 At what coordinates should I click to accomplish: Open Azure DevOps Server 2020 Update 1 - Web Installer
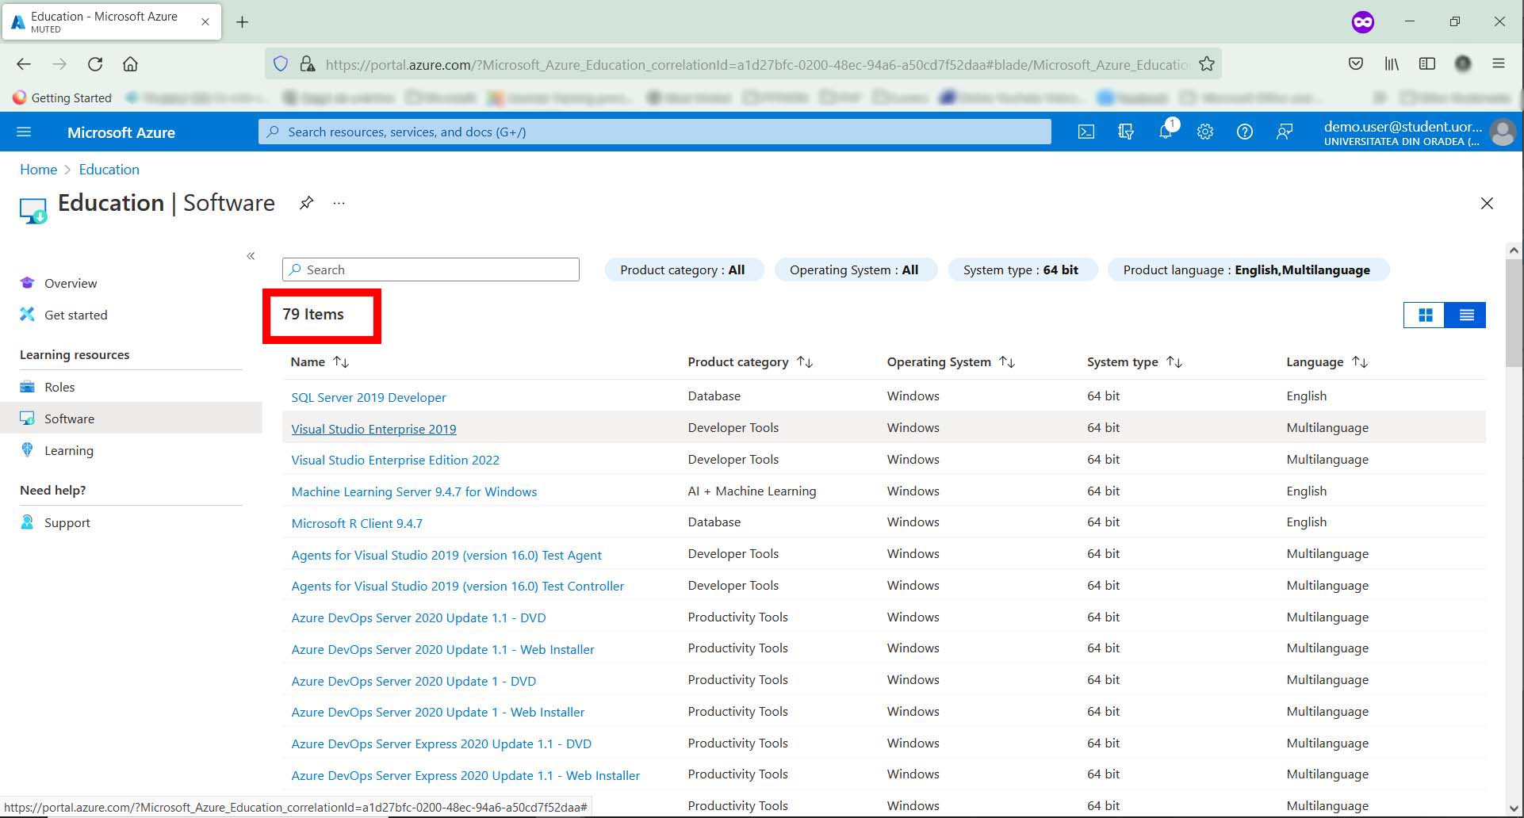[438, 712]
